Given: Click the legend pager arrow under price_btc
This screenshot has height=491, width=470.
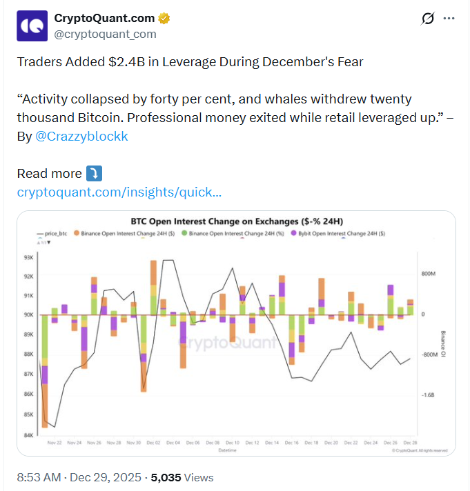Looking at the screenshot, I should (x=48, y=242).
